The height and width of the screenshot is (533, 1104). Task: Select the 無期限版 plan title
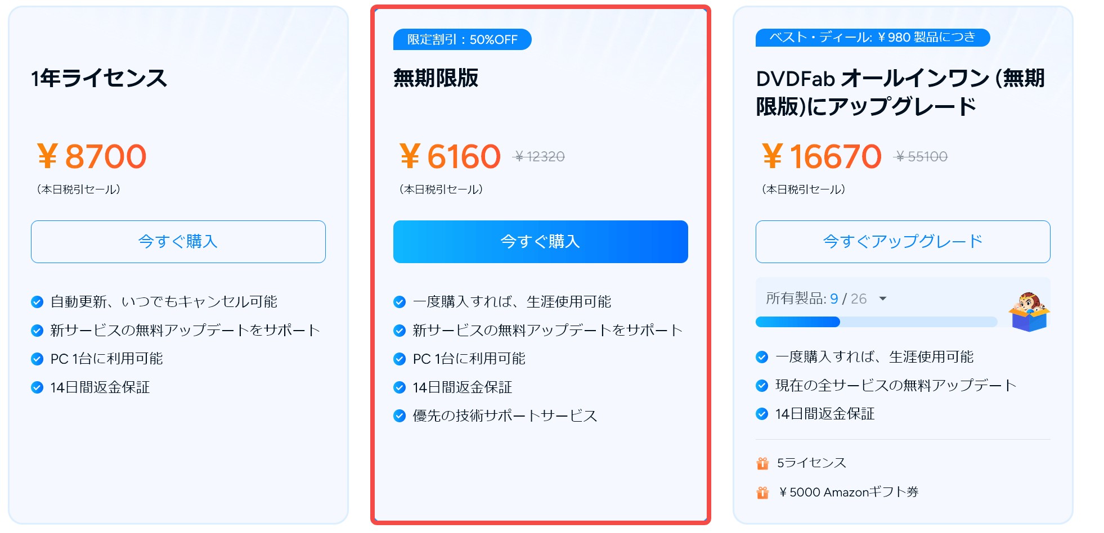tap(436, 78)
